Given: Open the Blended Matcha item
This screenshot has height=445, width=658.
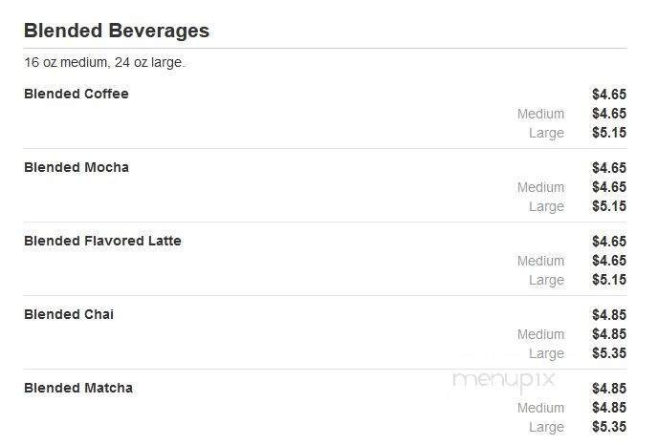Looking at the screenshot, I should point(77,388).
